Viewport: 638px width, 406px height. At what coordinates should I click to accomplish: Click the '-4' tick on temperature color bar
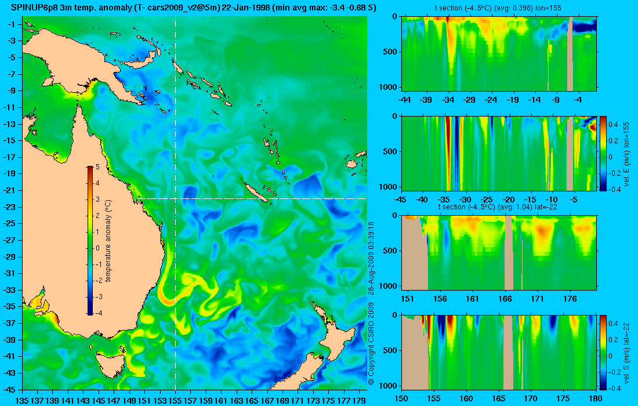click(x=98, y=313)
